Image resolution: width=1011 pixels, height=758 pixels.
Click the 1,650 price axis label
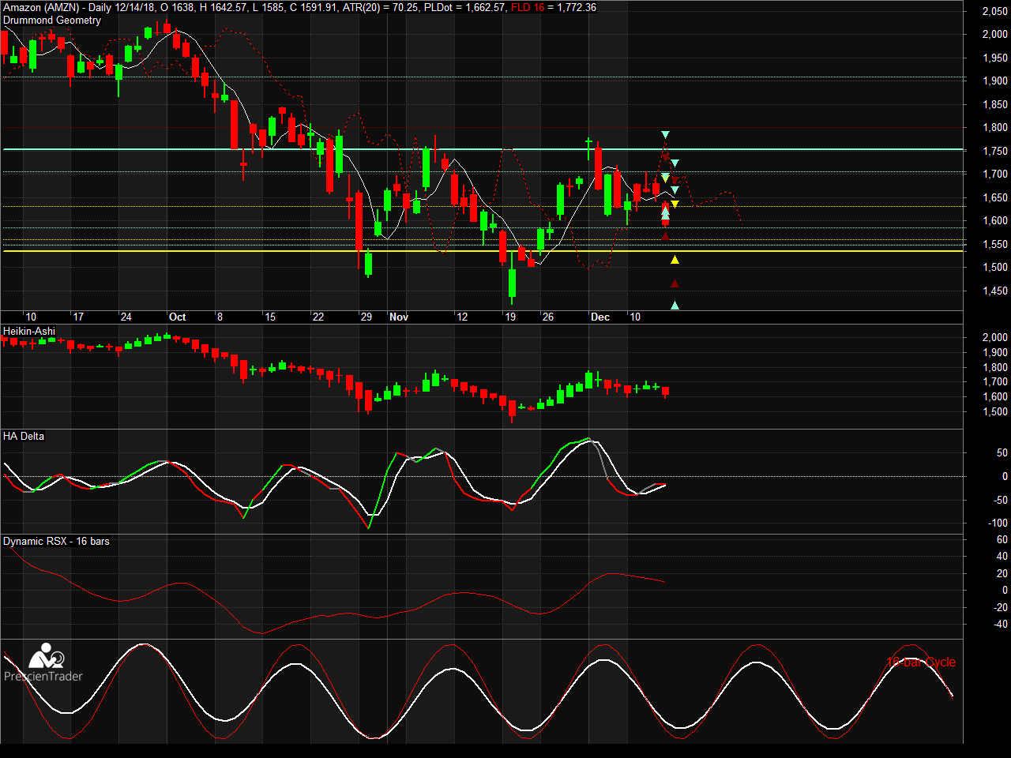(994, 197)
